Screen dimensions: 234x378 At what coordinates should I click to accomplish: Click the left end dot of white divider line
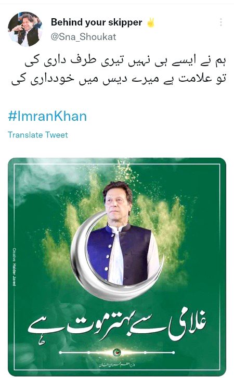pyautogui.click(x=60, y=352)
